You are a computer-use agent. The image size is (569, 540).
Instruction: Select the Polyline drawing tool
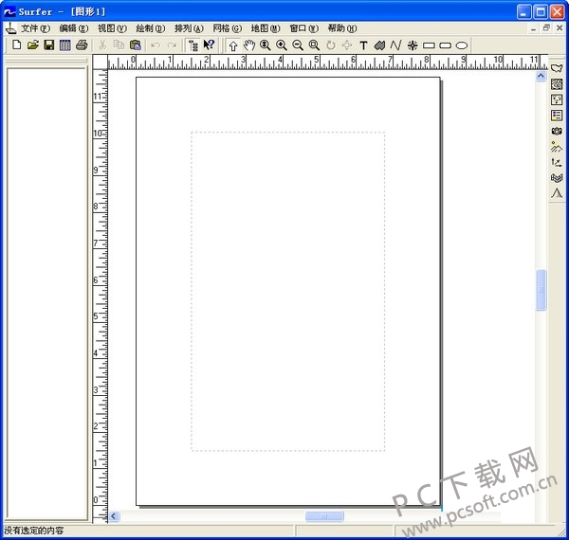395,45
